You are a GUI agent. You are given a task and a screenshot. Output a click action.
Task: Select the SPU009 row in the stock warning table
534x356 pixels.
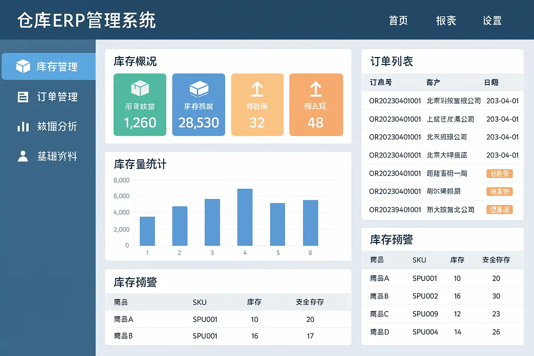click(442, 314)
